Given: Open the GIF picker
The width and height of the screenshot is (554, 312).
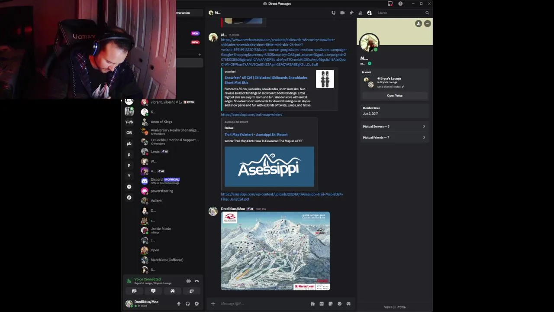Looking at the screenshot, I should coord(322,304).
